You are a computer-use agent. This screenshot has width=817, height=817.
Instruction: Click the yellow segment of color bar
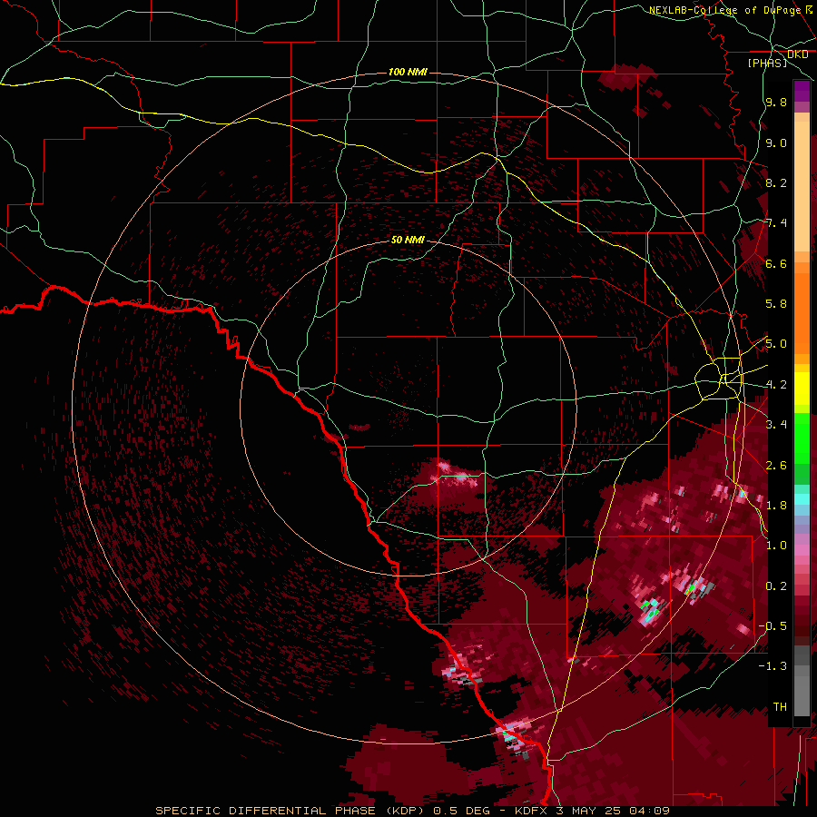(x=802, y=389)
